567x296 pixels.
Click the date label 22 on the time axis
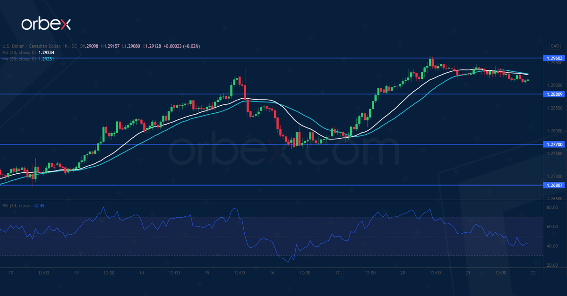click(533, 272)
